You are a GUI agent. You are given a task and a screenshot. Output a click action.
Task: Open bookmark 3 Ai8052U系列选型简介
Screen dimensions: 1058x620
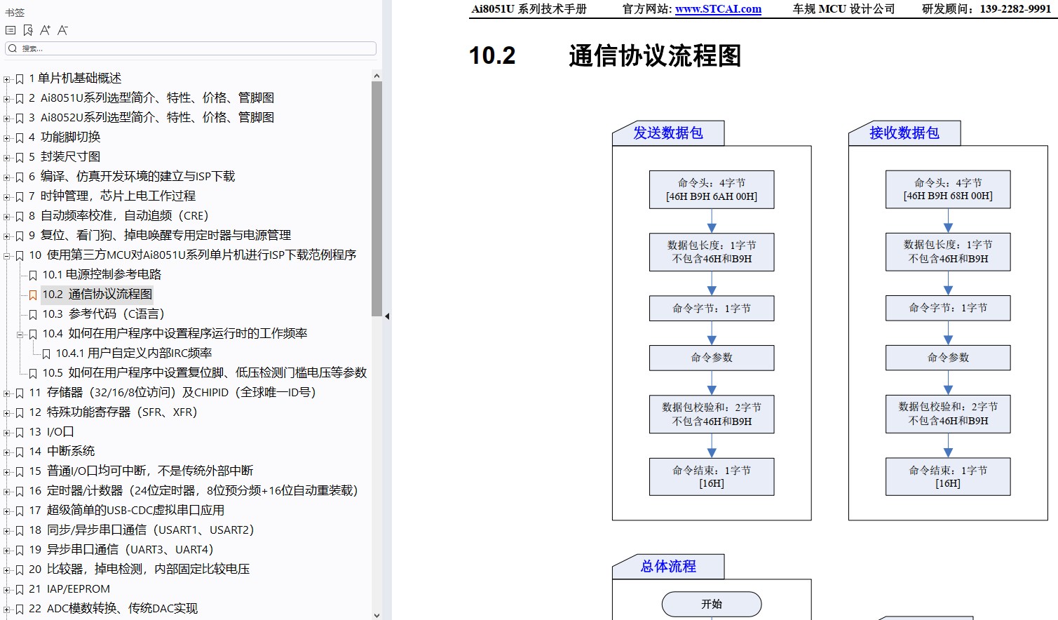(151, 118)
